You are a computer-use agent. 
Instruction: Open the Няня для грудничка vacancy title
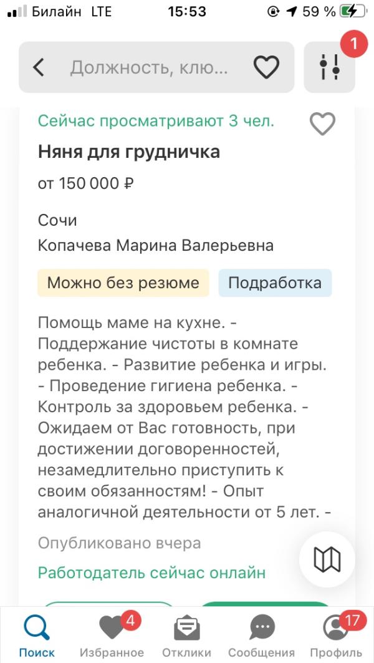click(x=129, y=152)
